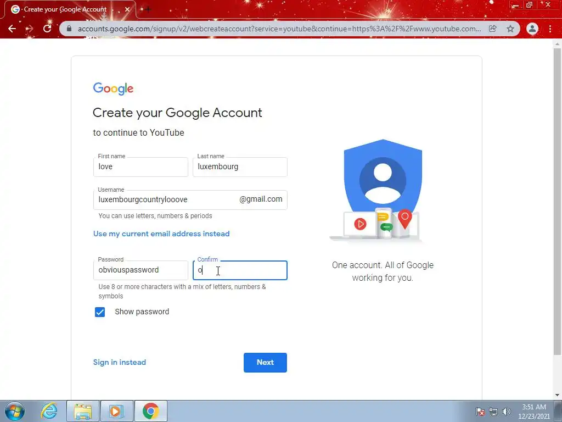Close the Chrome window
Screen dimensions: 562x422
tap(548, 5)
